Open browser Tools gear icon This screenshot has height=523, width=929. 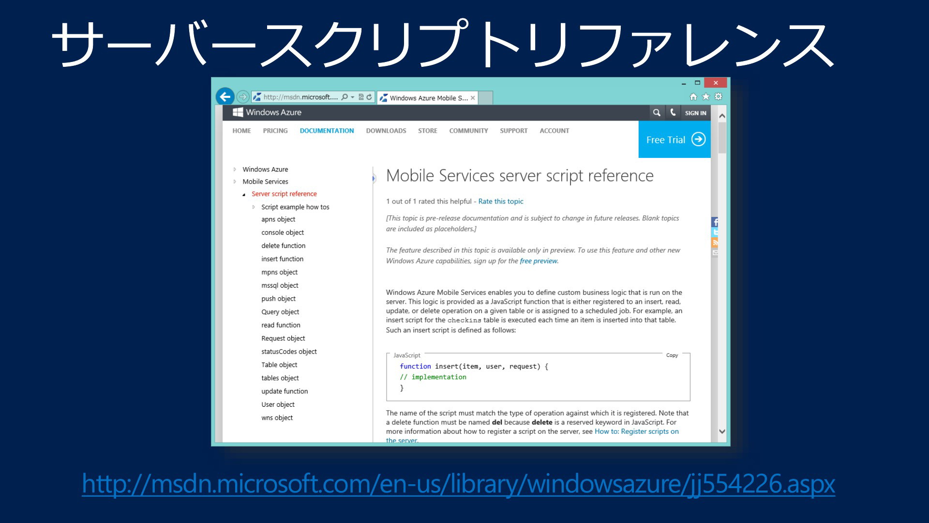(x=719, y=96)
